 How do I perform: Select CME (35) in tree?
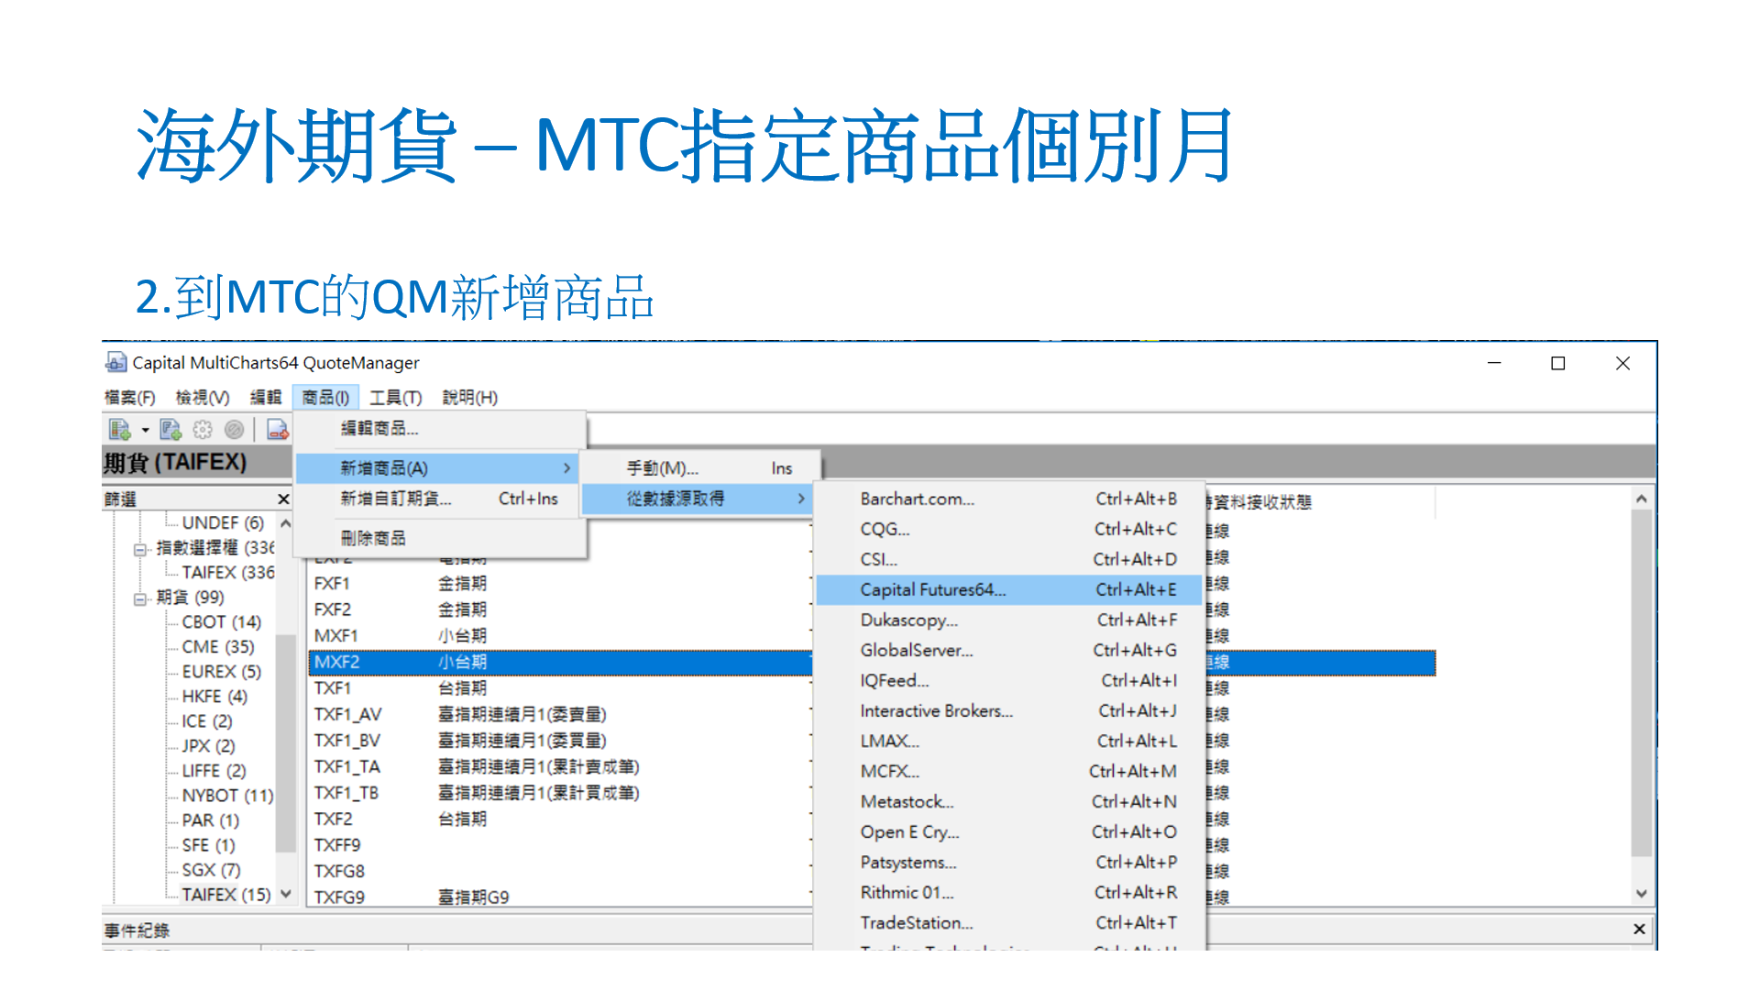tap(218, 646)
